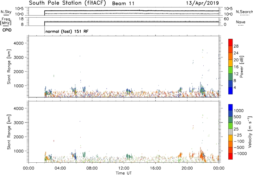253x175 pixels.
Task: Click the 'Freq. [MHz]' axis label
Action: point(6,21)
